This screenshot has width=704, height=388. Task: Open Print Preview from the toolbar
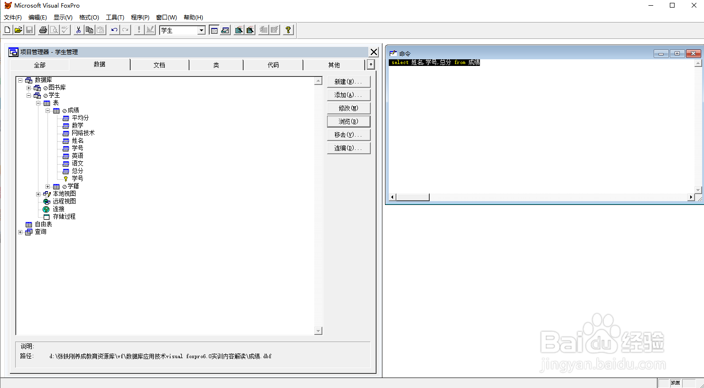[x=54, y=30]
